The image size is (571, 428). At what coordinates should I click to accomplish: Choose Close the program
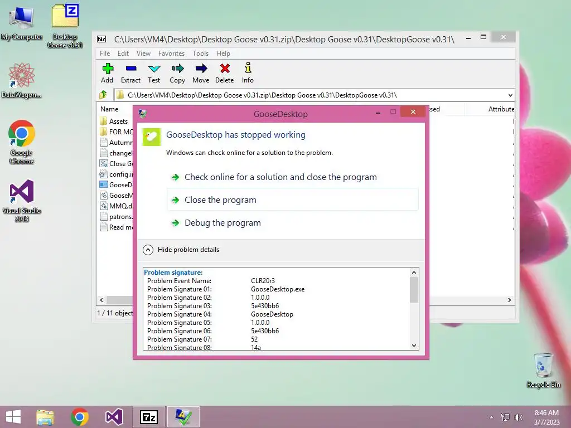pos(293,200)
